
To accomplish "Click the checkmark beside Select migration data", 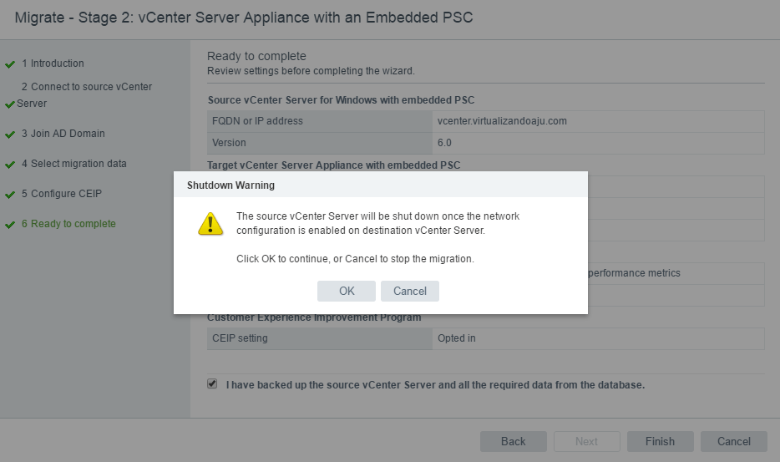I will click(10, 165).
